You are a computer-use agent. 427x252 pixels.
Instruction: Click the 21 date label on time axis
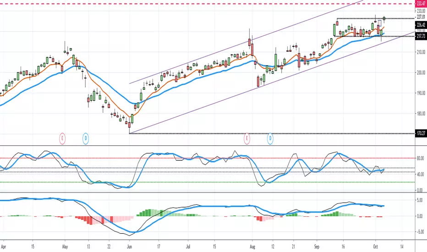[294, 247]
